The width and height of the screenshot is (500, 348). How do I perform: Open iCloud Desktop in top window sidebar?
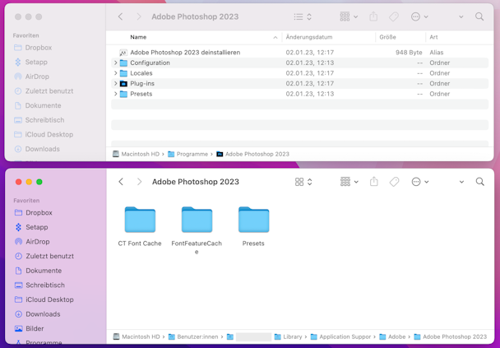[x=44, y=135]
